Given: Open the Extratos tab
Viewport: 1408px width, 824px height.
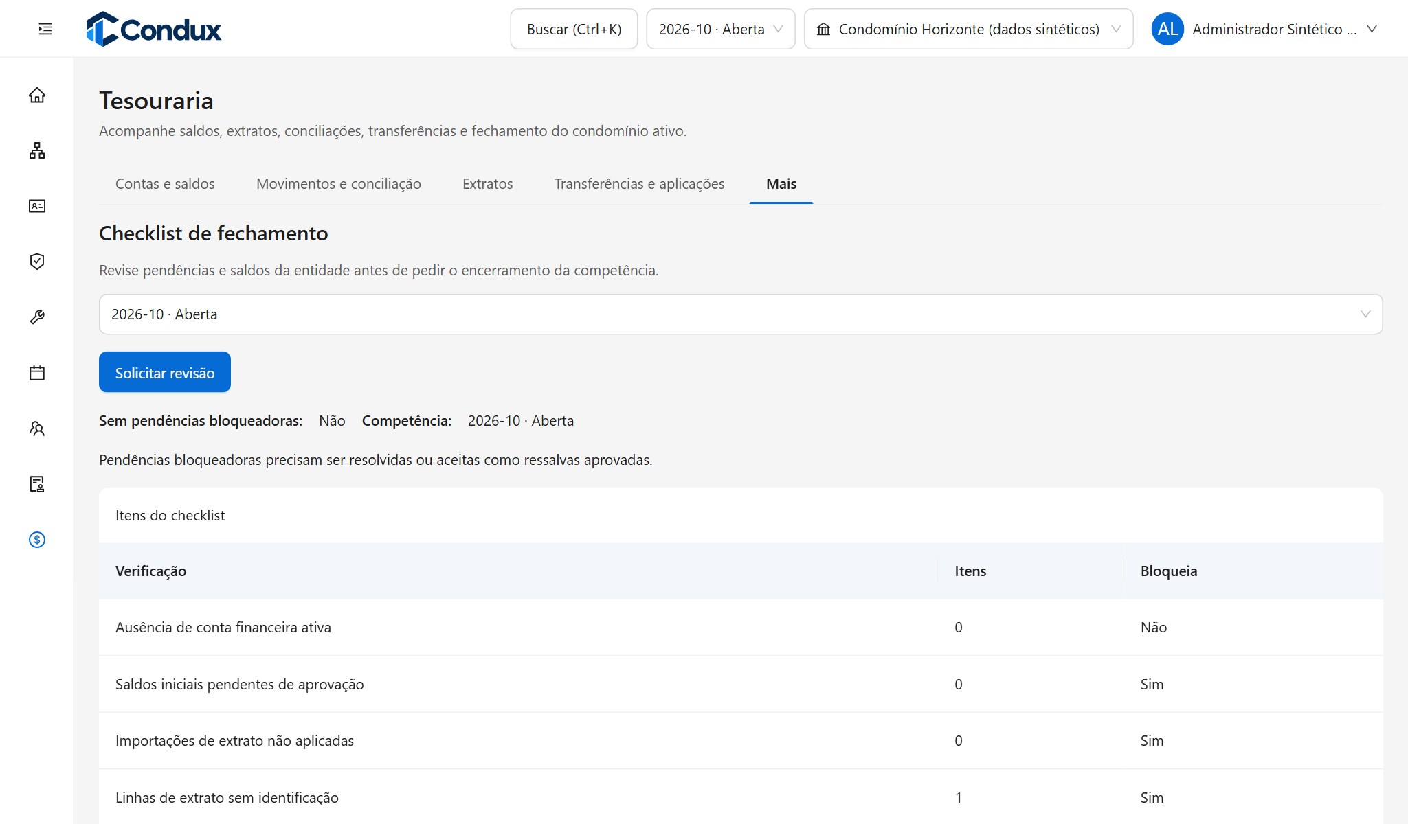Looking at the screenshot, I should click(x=487, y=184).
